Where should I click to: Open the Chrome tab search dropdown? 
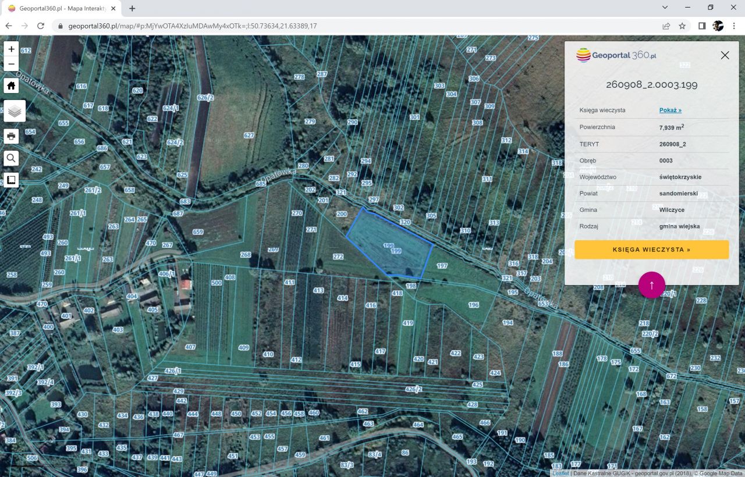665,8
